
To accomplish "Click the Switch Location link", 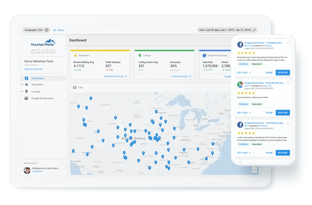I will click(33, 69).
